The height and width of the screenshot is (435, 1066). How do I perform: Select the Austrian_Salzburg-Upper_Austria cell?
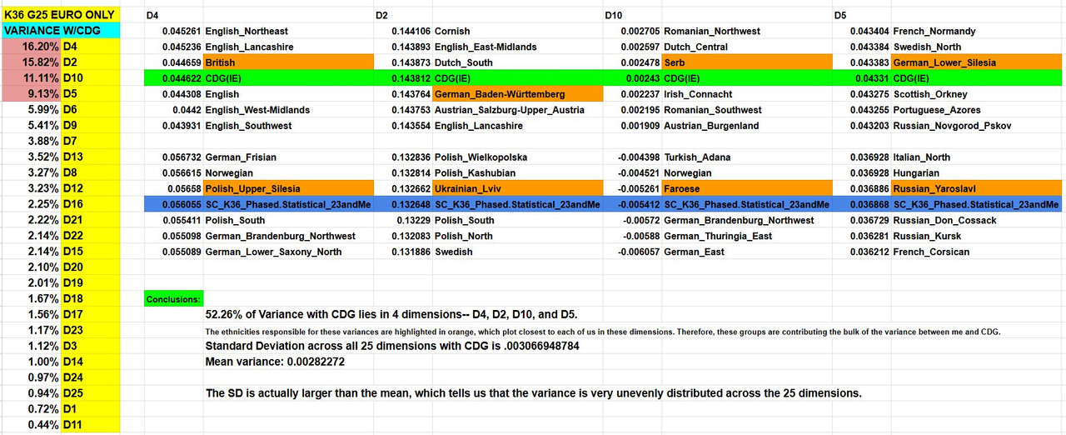tap(518, 110)
